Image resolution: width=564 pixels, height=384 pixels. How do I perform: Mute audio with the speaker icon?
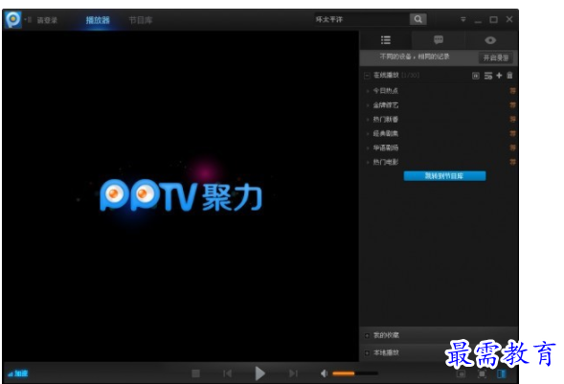[324, 373]
